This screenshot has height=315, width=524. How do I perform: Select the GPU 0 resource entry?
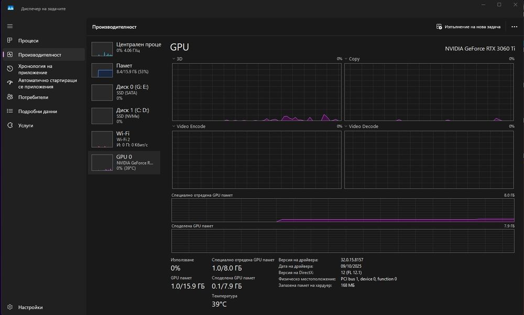[124, 162]
